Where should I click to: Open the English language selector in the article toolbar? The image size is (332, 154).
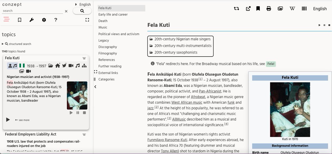(x=320, y=9)
